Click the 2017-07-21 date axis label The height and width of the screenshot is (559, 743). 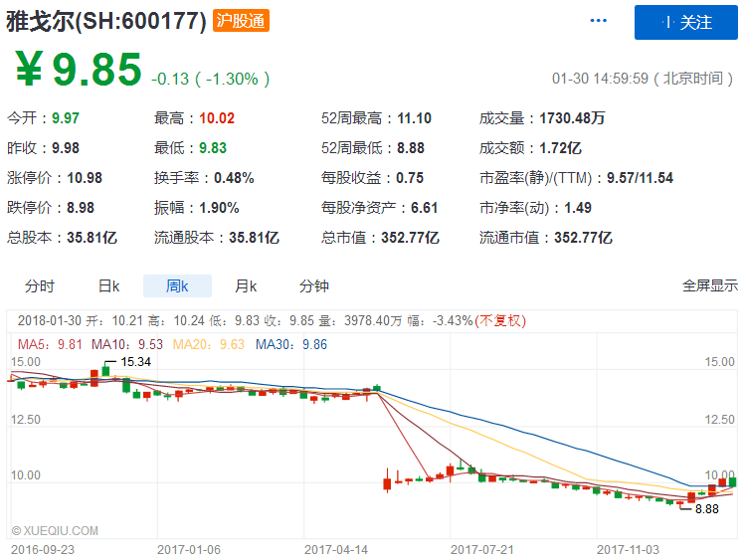pos(482,549)
